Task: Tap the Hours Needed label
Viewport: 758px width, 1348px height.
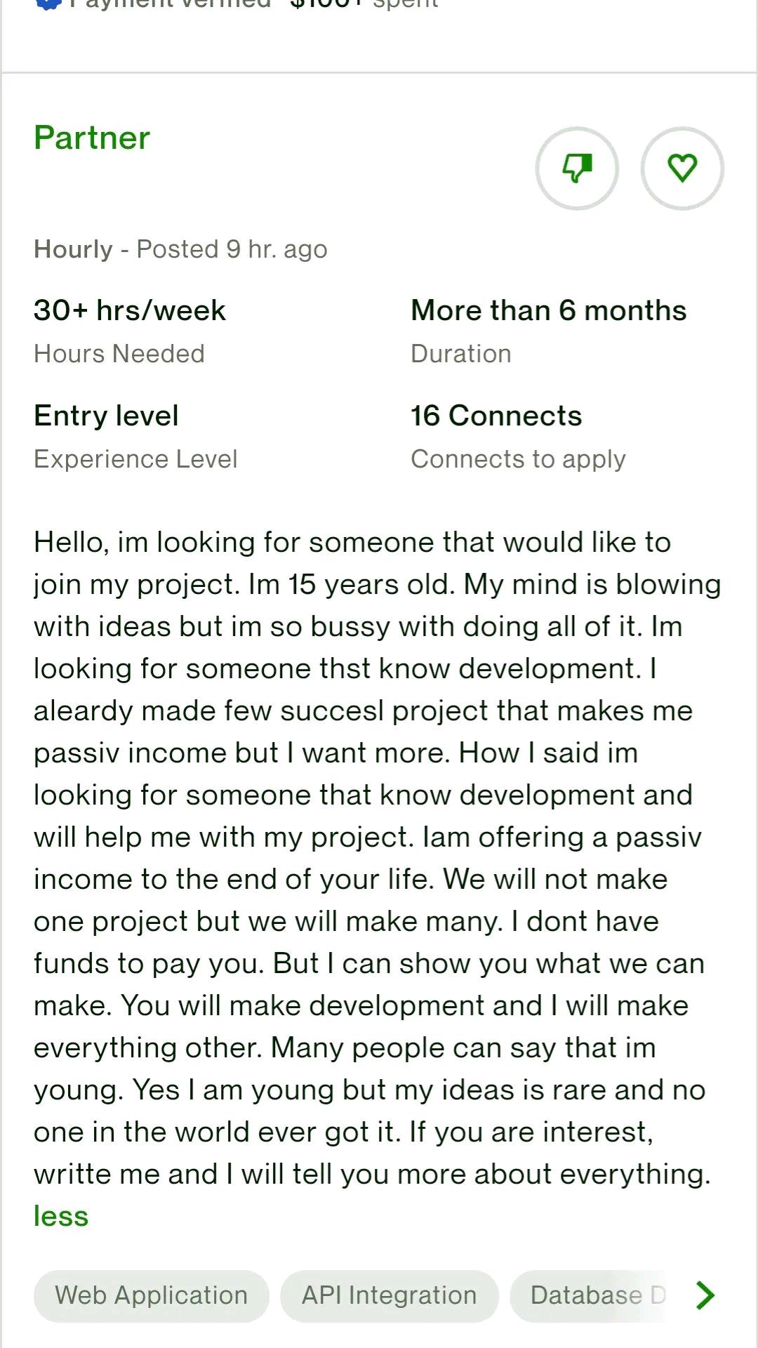Action: (119, 354)
